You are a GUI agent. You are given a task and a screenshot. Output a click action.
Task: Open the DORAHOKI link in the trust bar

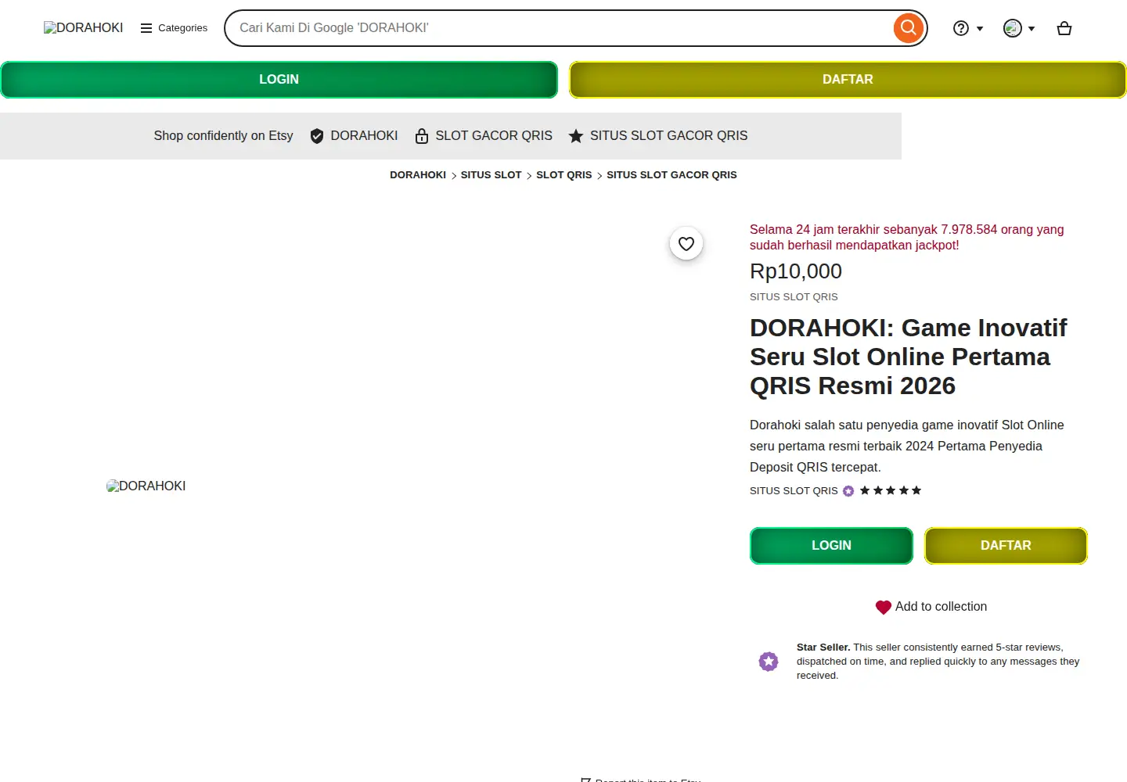point(365,136)
